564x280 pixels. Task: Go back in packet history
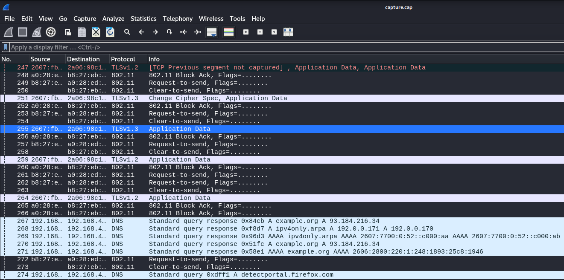(x=141, y=32)
